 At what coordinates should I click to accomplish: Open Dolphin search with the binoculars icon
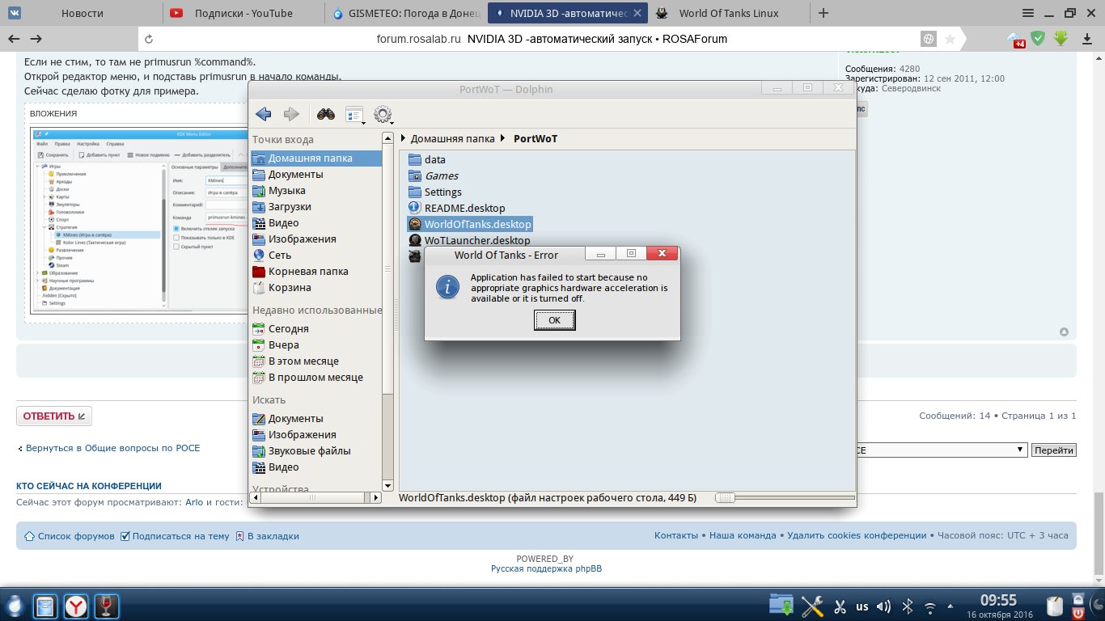326,114
